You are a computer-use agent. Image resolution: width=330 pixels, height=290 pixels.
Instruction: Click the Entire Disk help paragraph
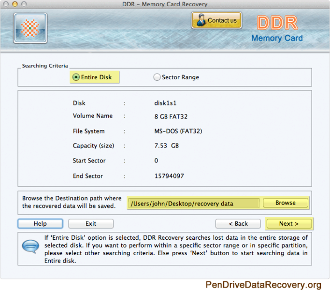pyautogui.click(x=176, y=249)
